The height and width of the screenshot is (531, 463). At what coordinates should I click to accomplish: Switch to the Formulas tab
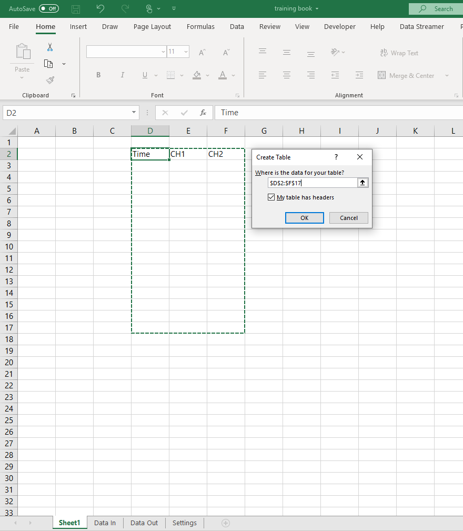click(x=200, y=26)
